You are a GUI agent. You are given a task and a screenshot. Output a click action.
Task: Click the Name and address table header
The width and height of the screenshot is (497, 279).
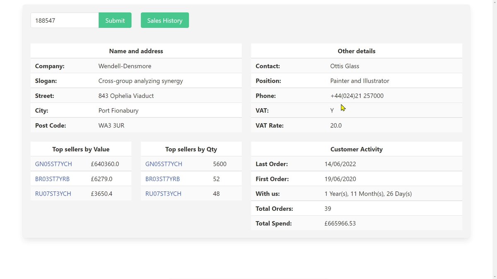click(x=136, y=51)
